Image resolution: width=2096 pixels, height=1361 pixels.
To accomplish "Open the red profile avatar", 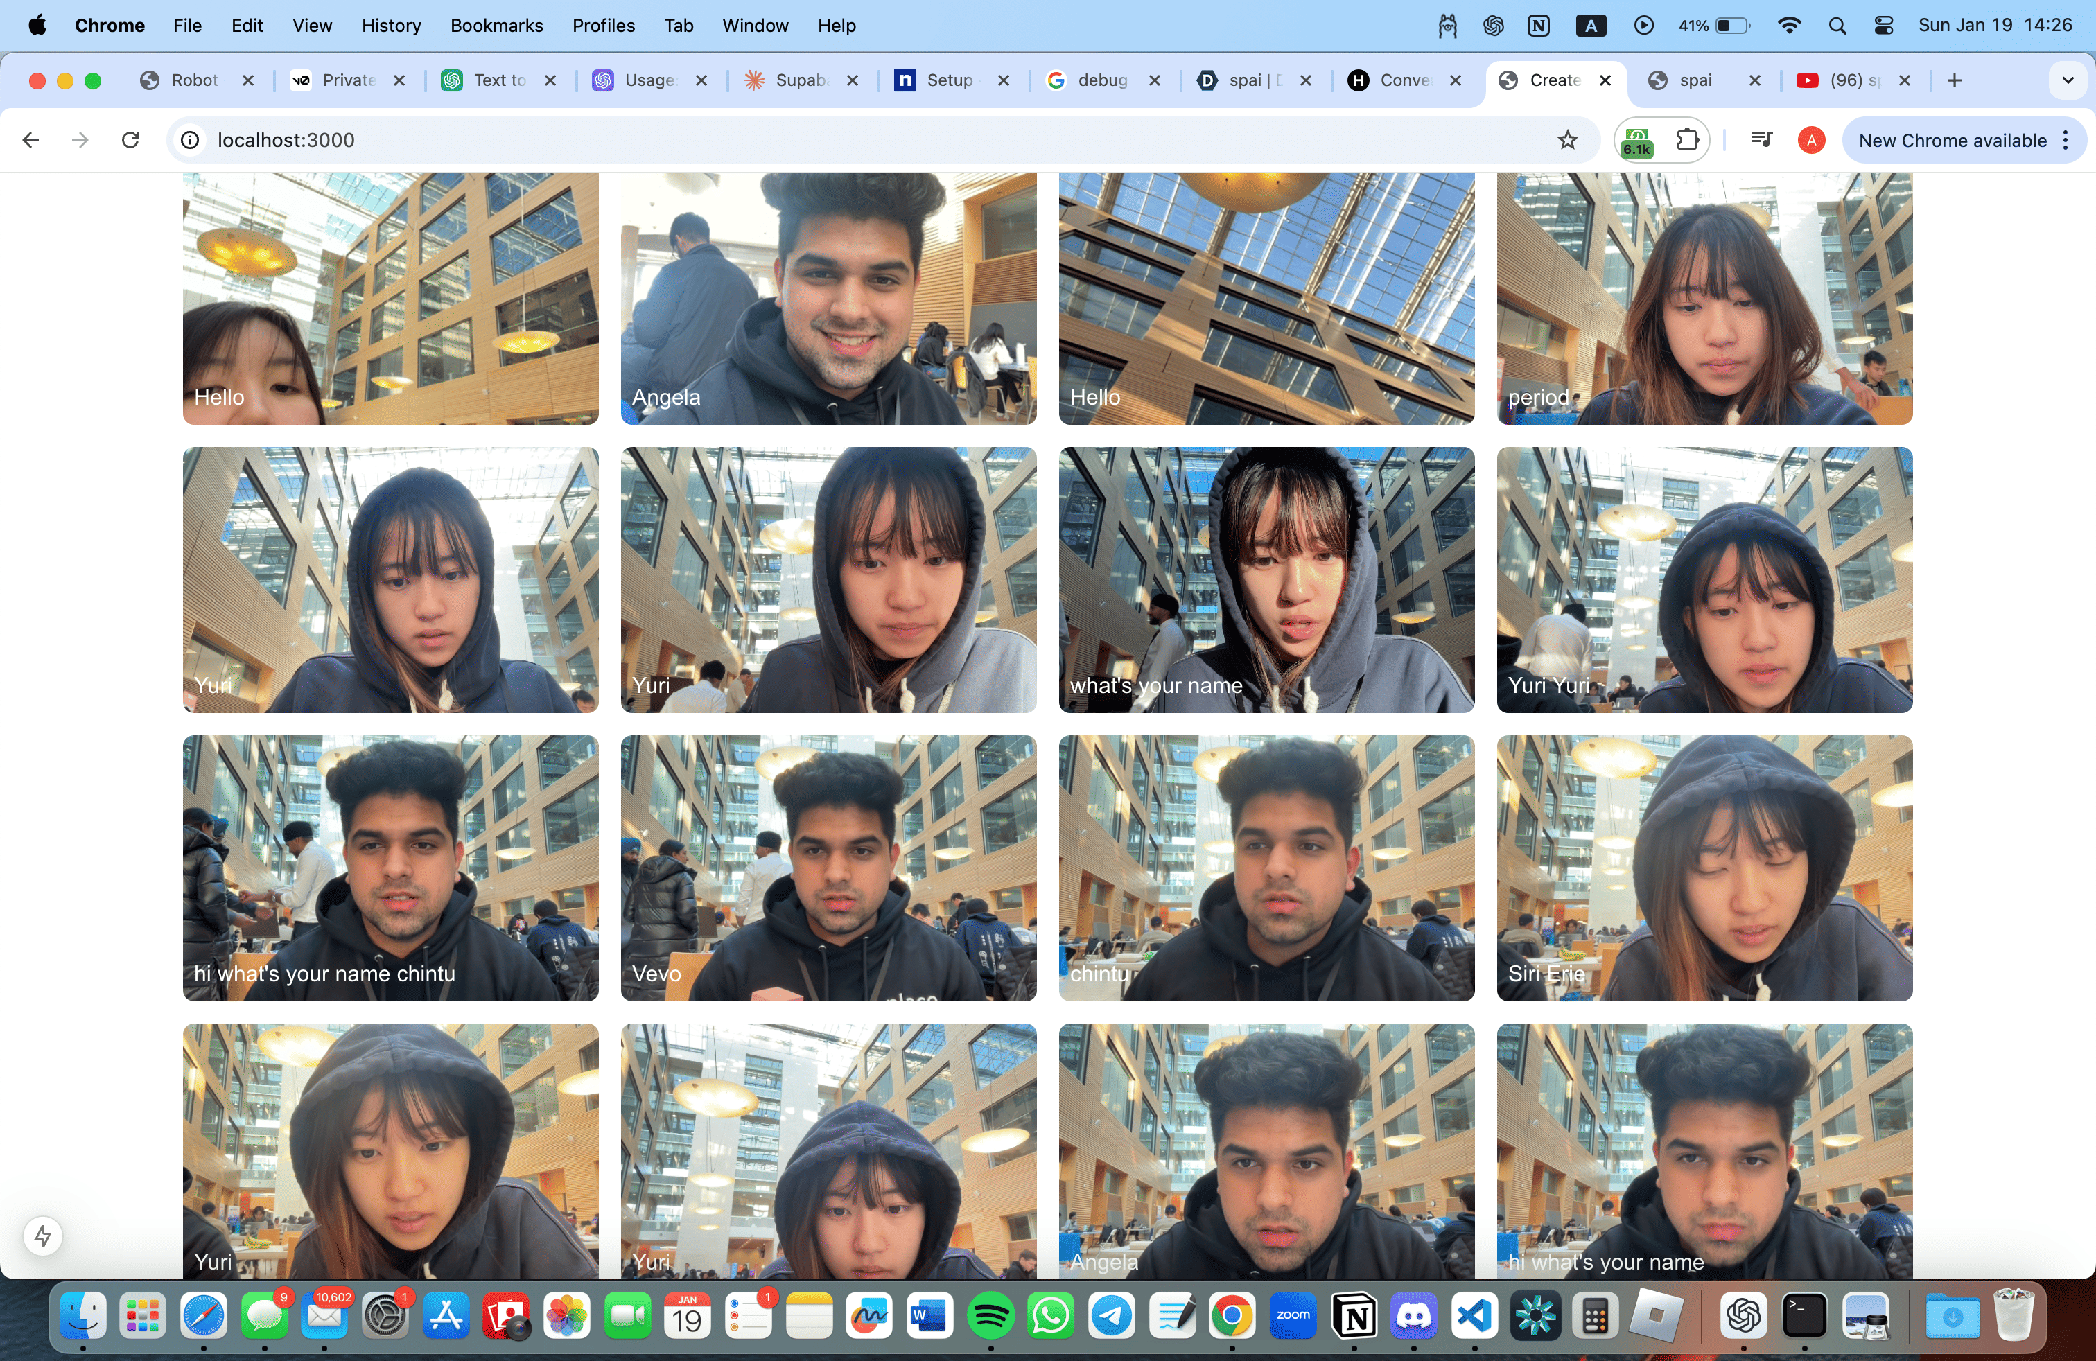I will click(1810, 140).
